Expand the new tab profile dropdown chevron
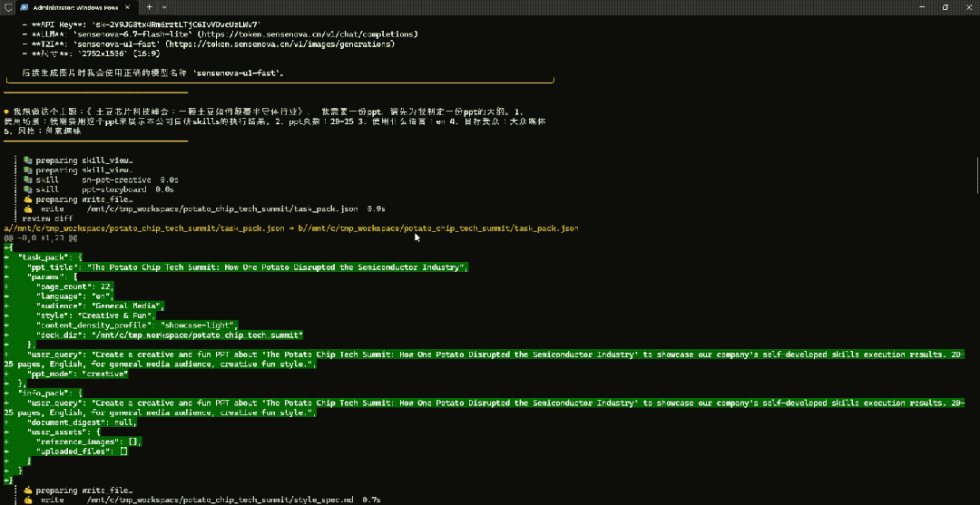This screenshot has height=505, width=980. point(164,7)
